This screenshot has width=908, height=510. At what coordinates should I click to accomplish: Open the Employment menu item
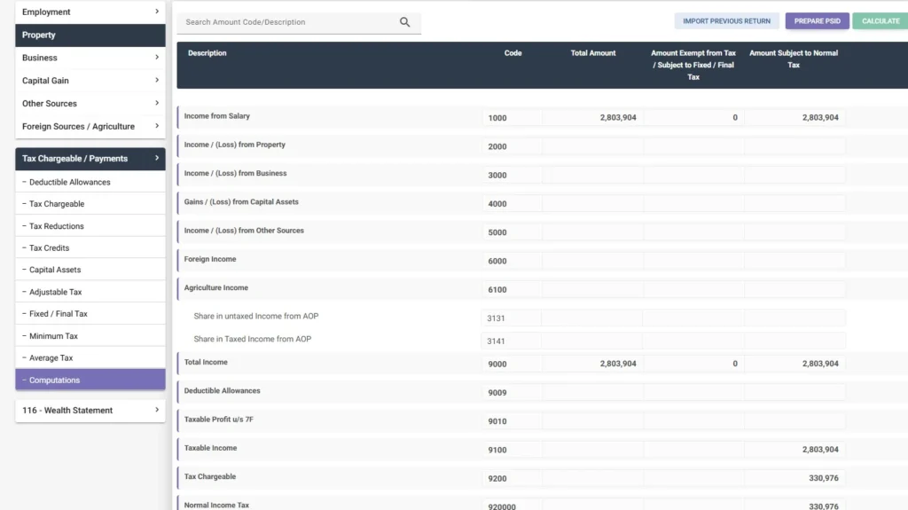coord(90,12)
